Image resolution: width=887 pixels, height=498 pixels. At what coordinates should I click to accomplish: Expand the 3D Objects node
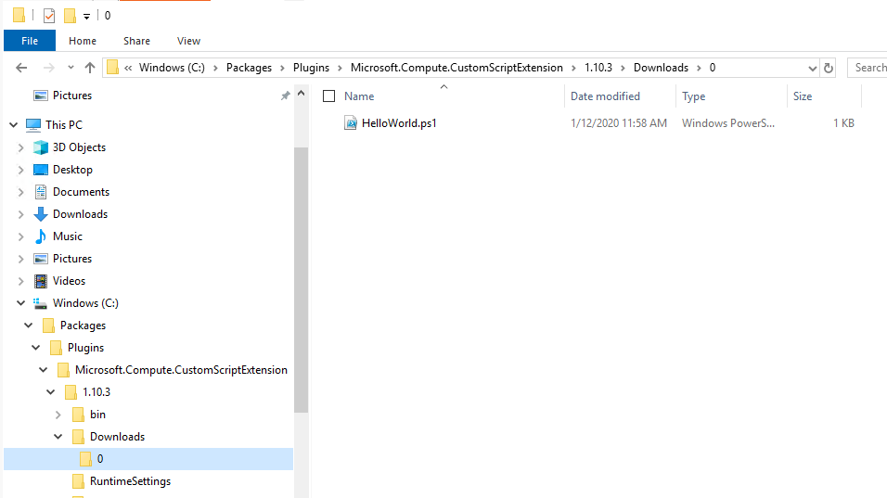[x=21, y=147]
